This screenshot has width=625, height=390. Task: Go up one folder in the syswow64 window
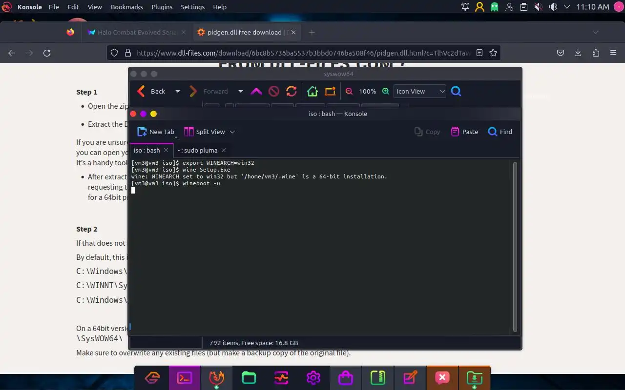pos(256,91)
